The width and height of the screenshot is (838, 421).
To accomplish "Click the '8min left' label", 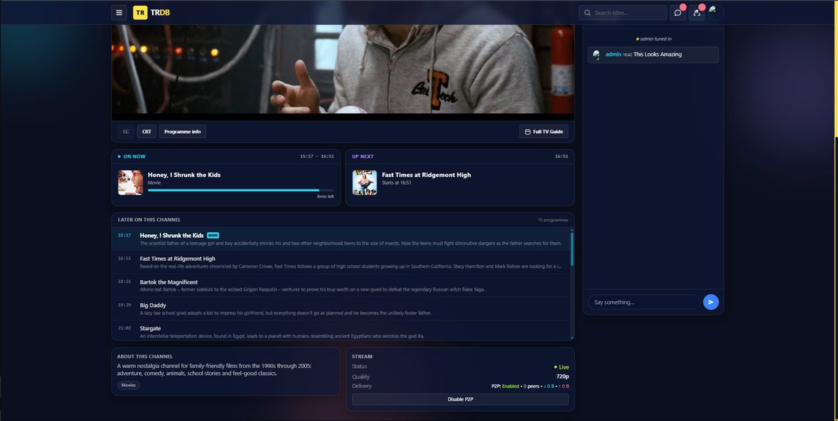I will click(x=325, y=197).
